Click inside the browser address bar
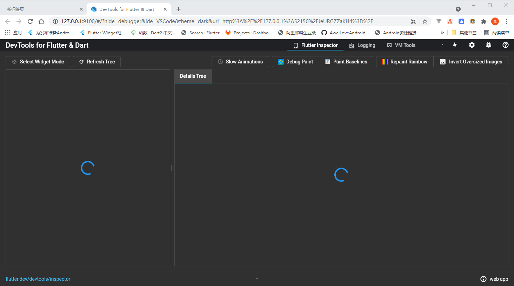 (211, 21)
